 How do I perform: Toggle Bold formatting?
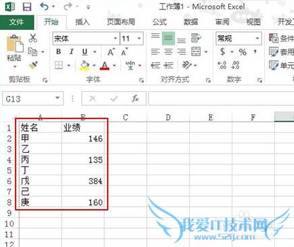point(58,51)
